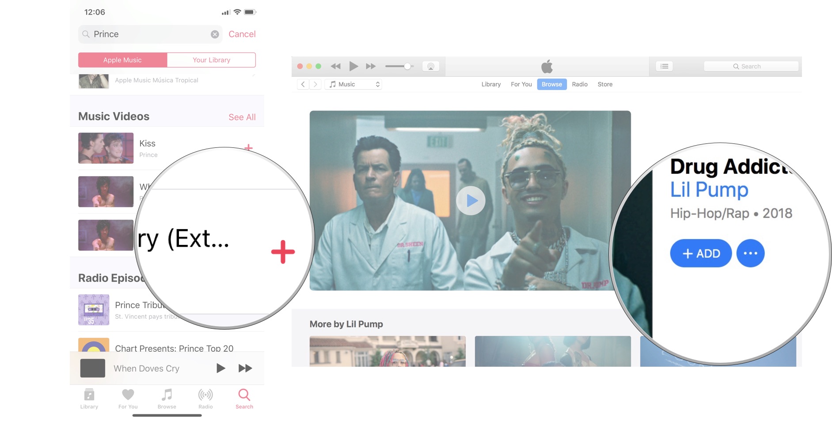Open the third Prince music video thumbnail
The width and height of the screenshot is (832, 421).
[106, 235]
